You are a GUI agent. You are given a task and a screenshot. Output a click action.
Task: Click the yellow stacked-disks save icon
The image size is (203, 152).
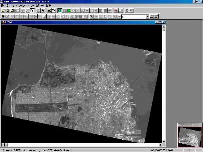click(12, 11)
